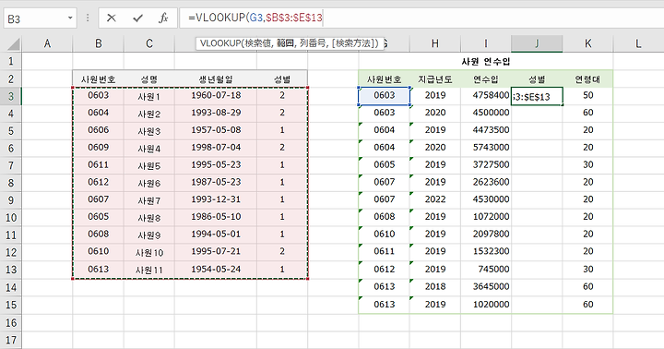Click cell K3 with value 50
This screenshot has height=349, width=664.
[x=587, y=96]
